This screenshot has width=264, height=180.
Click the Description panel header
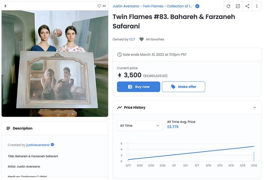[55, 128]
